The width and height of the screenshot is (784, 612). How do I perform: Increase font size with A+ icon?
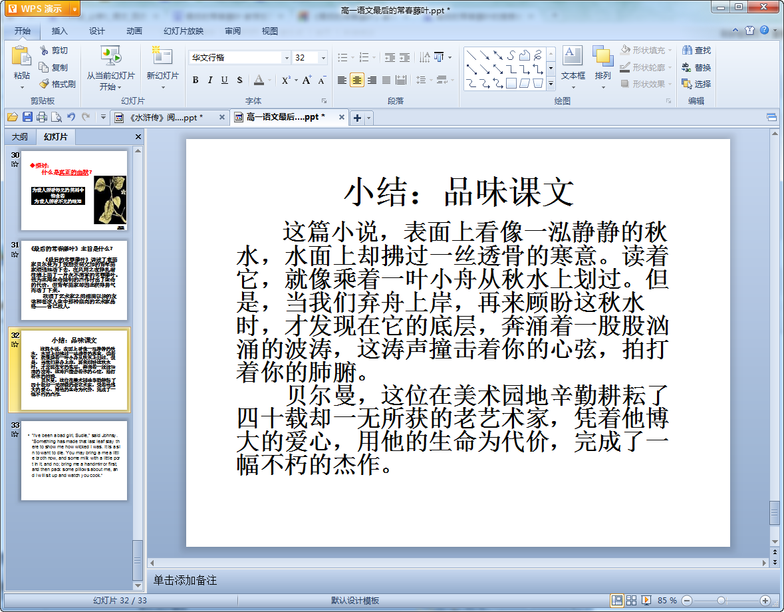pos(307,80)
